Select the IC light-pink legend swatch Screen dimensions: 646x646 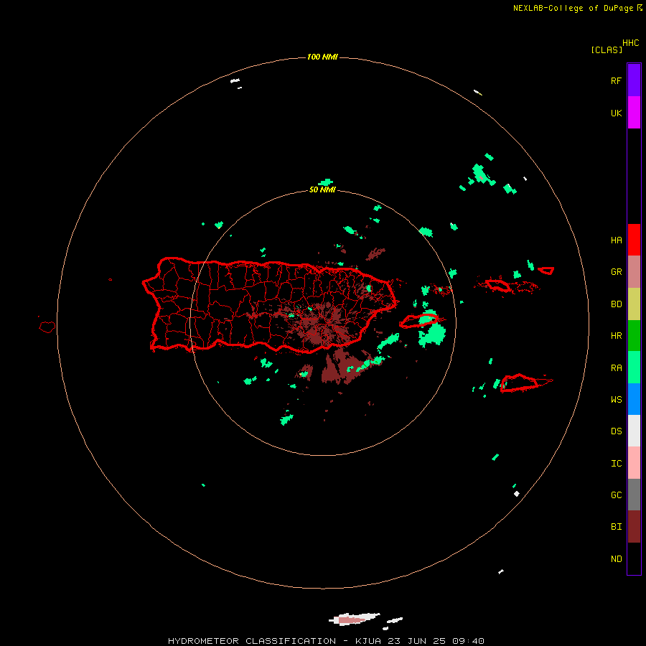(634, 463)
